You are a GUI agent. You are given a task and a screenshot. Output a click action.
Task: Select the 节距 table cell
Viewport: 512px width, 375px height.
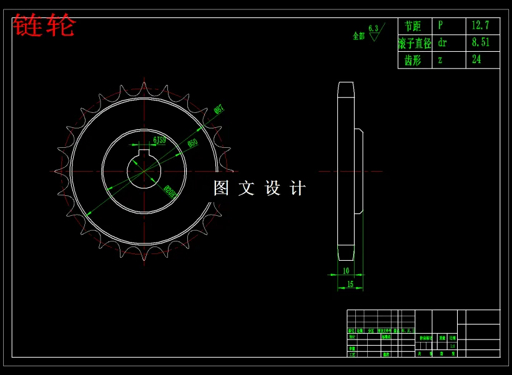(415, 26)
